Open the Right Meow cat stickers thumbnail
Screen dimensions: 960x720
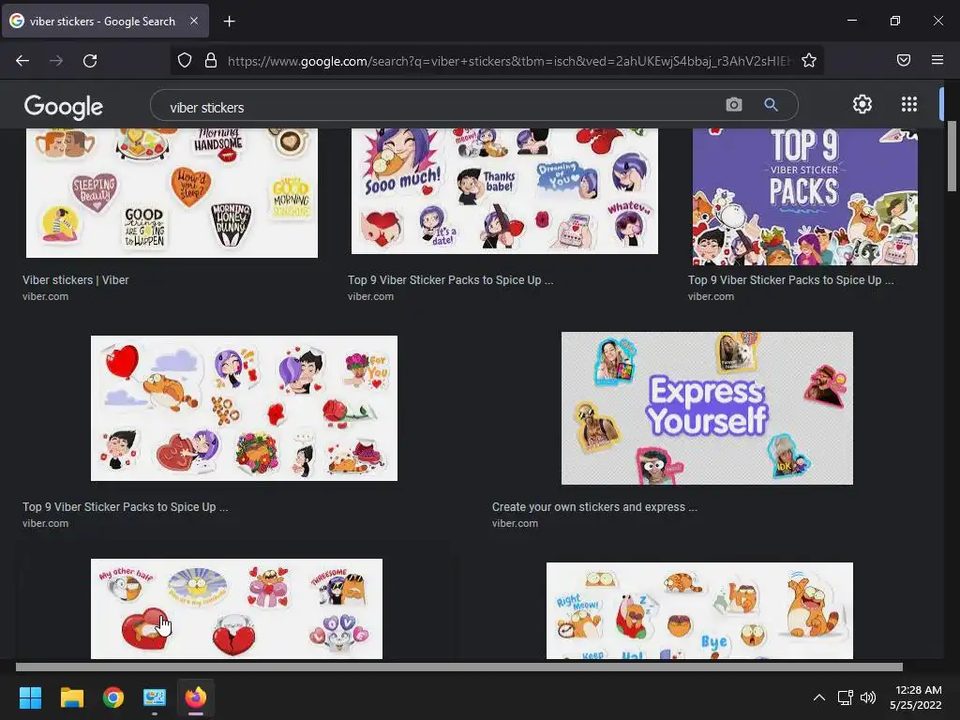[x=699, y=610]
